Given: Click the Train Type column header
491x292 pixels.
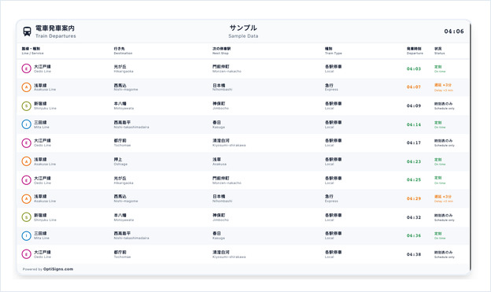Looking at the screenshot, I should pos(333,50).
